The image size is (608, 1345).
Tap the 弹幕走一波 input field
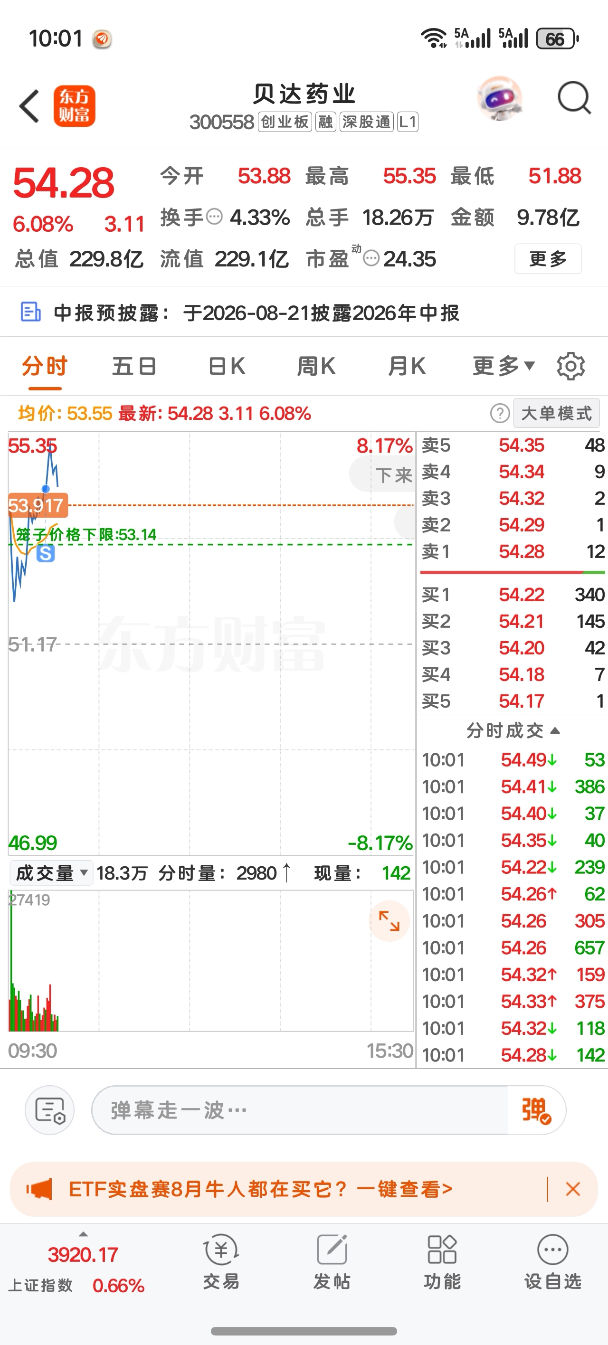[x=299, y=1110]
